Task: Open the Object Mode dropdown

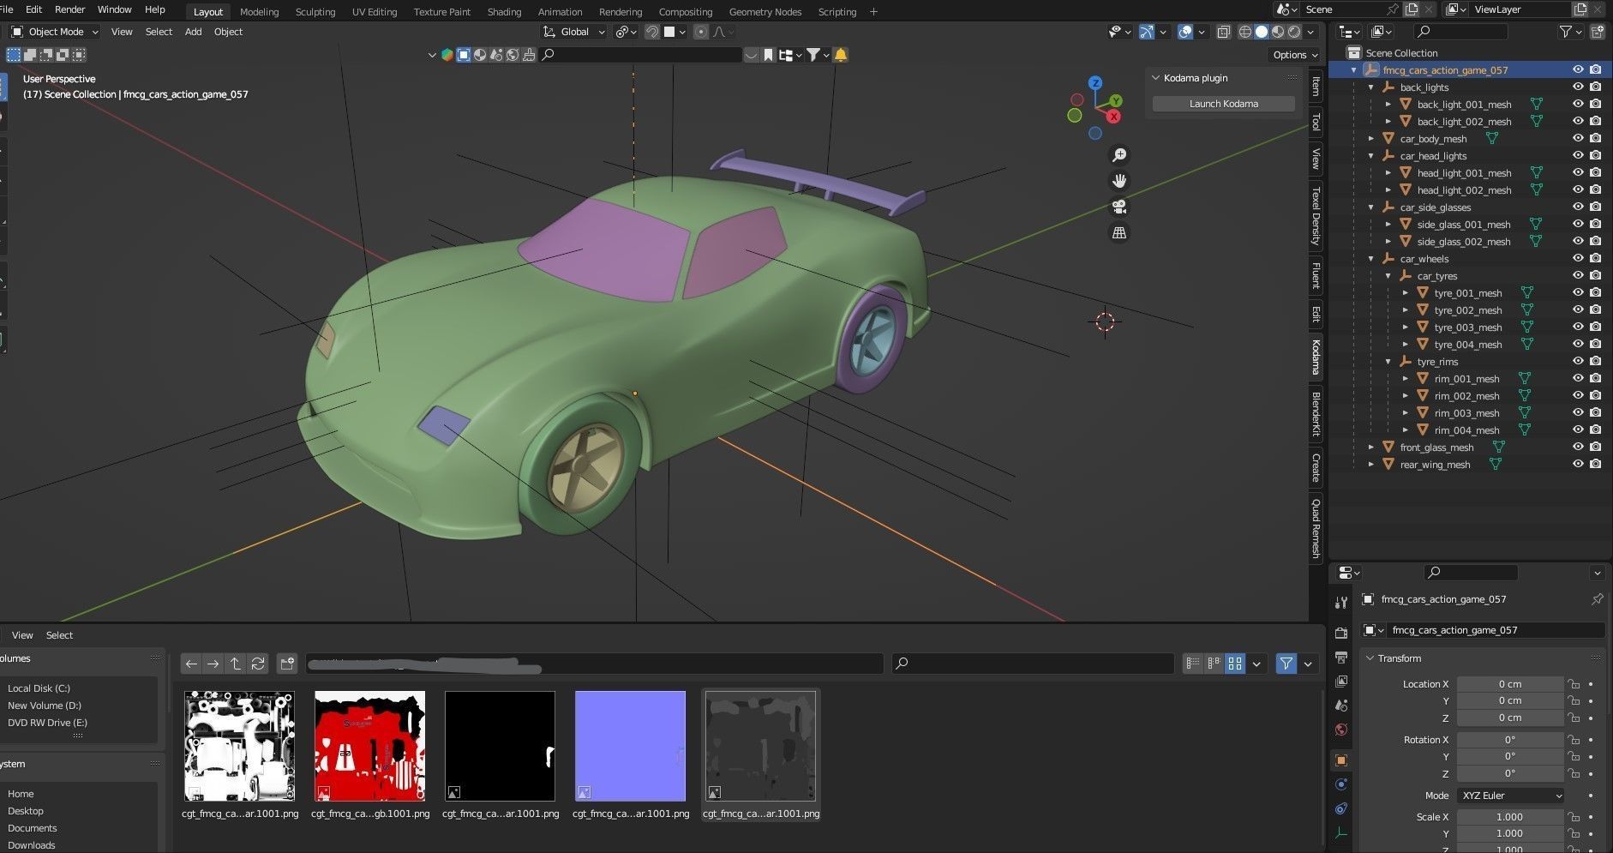Action: (55, 32)
